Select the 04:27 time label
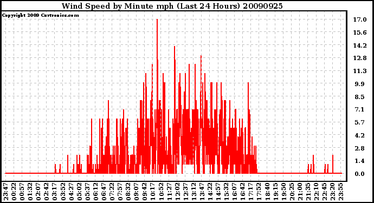 point(71,192)
